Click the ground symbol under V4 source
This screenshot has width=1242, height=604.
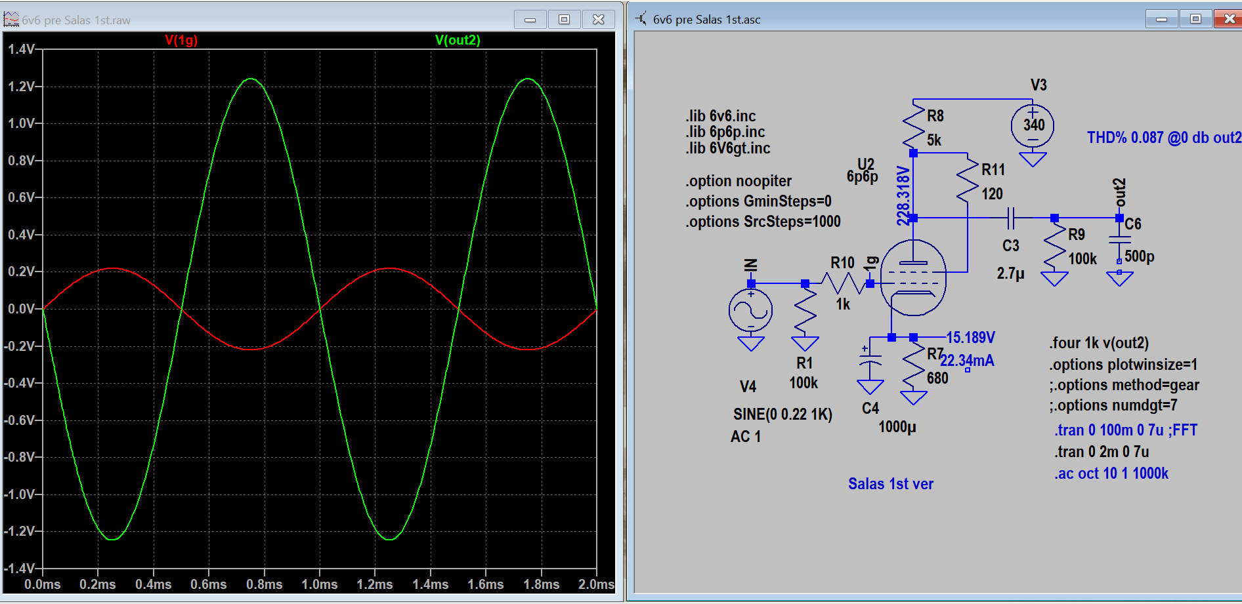tap(751, 344)
